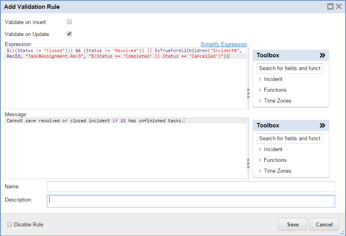Expand Incident node in Expression Toolbox

(260, 79)
